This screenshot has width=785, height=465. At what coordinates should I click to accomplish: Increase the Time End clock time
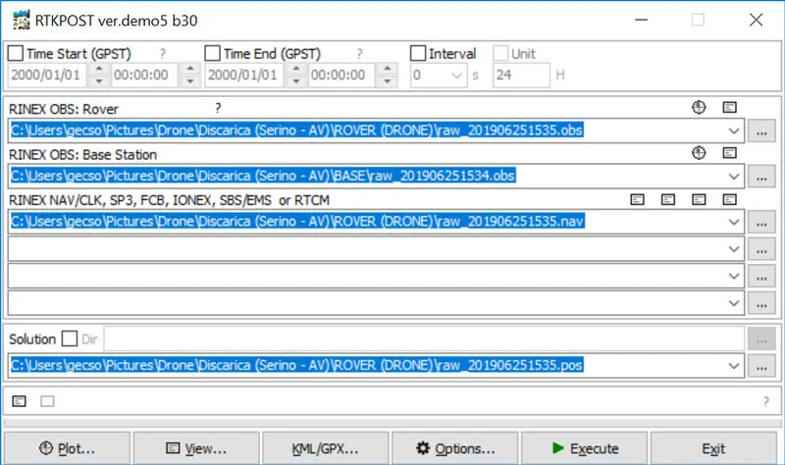click(x=387, y=69)
